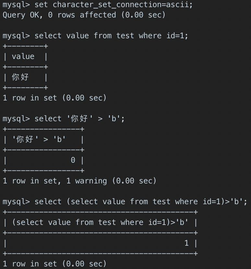Image resolution: width=251 pixels, height=269 pixels.
Task: Click the subquery select command with >'b'
Action: pyautogui.click(x=141, y=202)
